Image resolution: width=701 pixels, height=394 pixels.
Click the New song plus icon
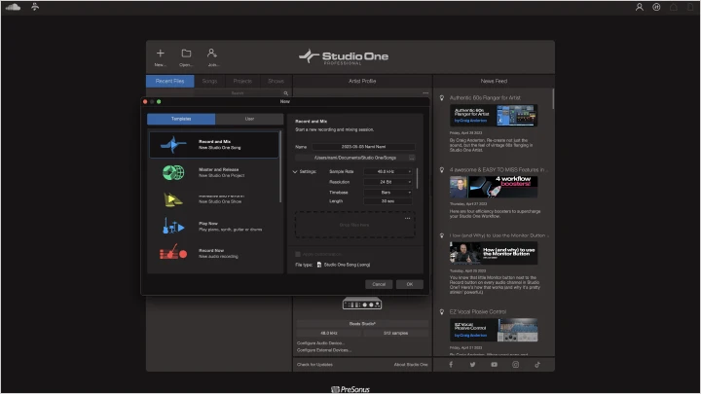pos(160,54)
